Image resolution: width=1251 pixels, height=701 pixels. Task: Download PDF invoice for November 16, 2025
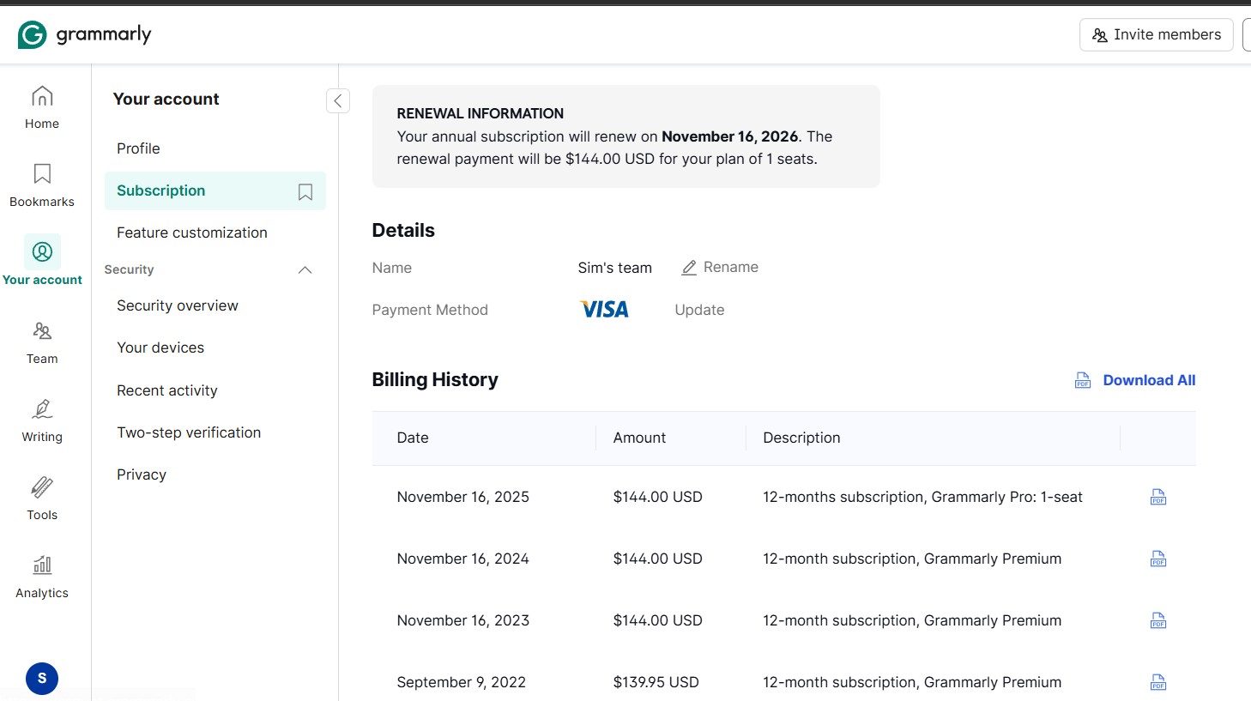pyautogui.click(x=1158, y=497)
